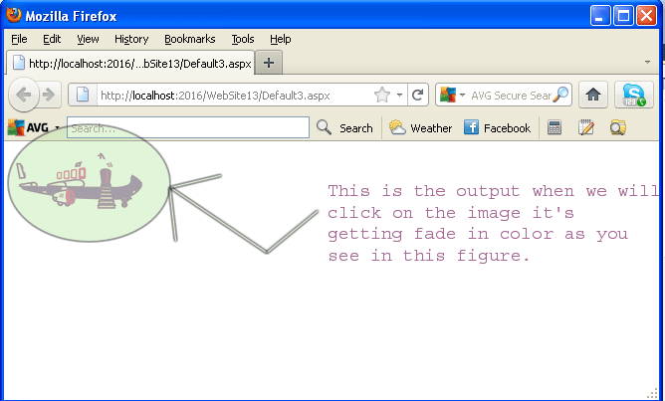
Task: Click the text 'see in this figure.'
Action: [x=428, y=256]
